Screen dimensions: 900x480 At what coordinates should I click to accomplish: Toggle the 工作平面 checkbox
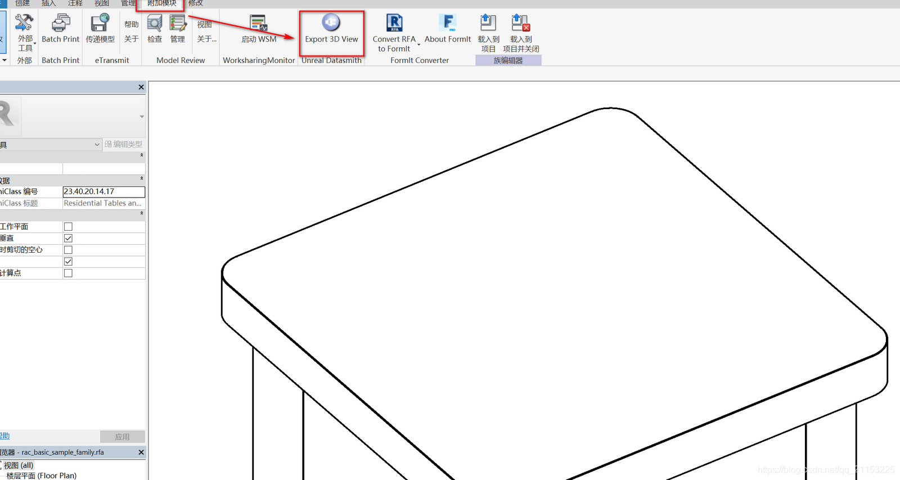[x=68, y=227]
